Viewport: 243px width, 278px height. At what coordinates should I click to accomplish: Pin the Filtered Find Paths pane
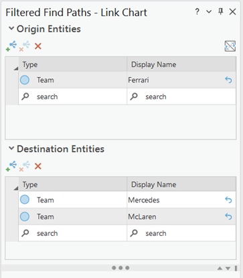(221, 11)
